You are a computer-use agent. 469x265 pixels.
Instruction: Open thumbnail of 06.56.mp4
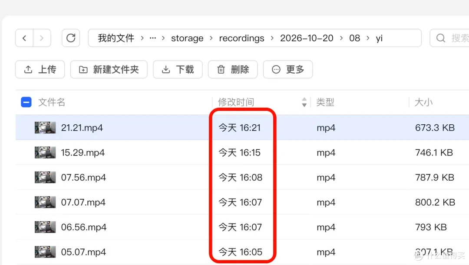45,227
